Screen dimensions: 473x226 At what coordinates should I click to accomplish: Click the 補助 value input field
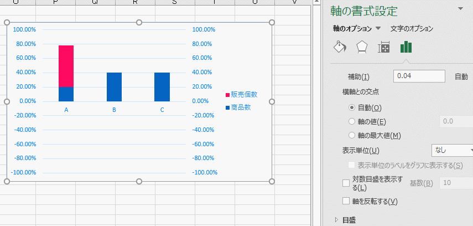[x=419, y=76]
